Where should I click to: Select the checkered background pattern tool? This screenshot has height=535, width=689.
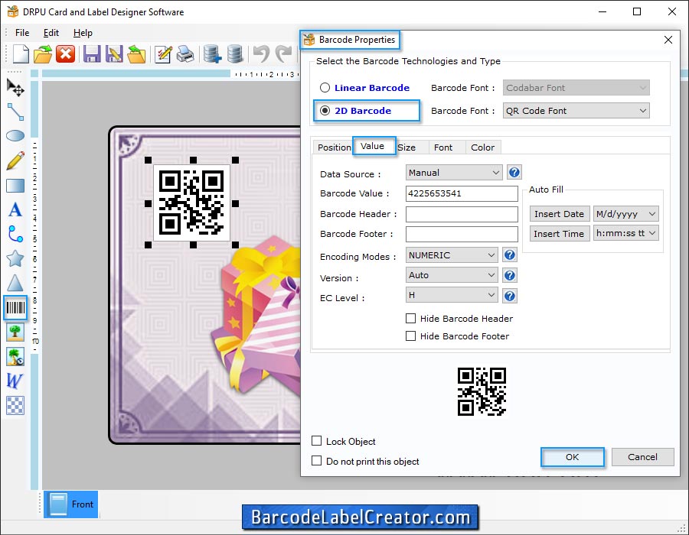click(x=15, y=406)
